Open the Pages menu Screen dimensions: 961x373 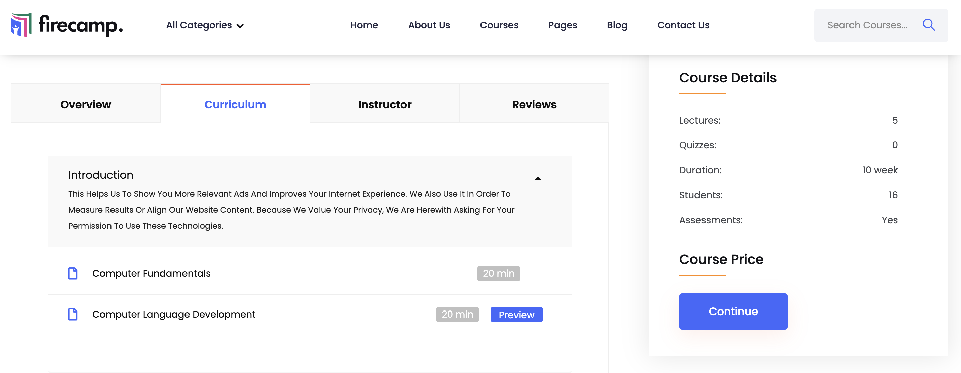click(x=562, y=25)
